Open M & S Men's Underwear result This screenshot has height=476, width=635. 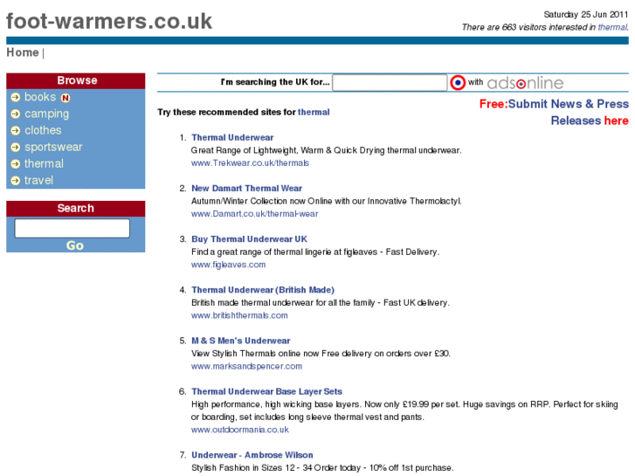pyautogui.click(x=240, y=341)
